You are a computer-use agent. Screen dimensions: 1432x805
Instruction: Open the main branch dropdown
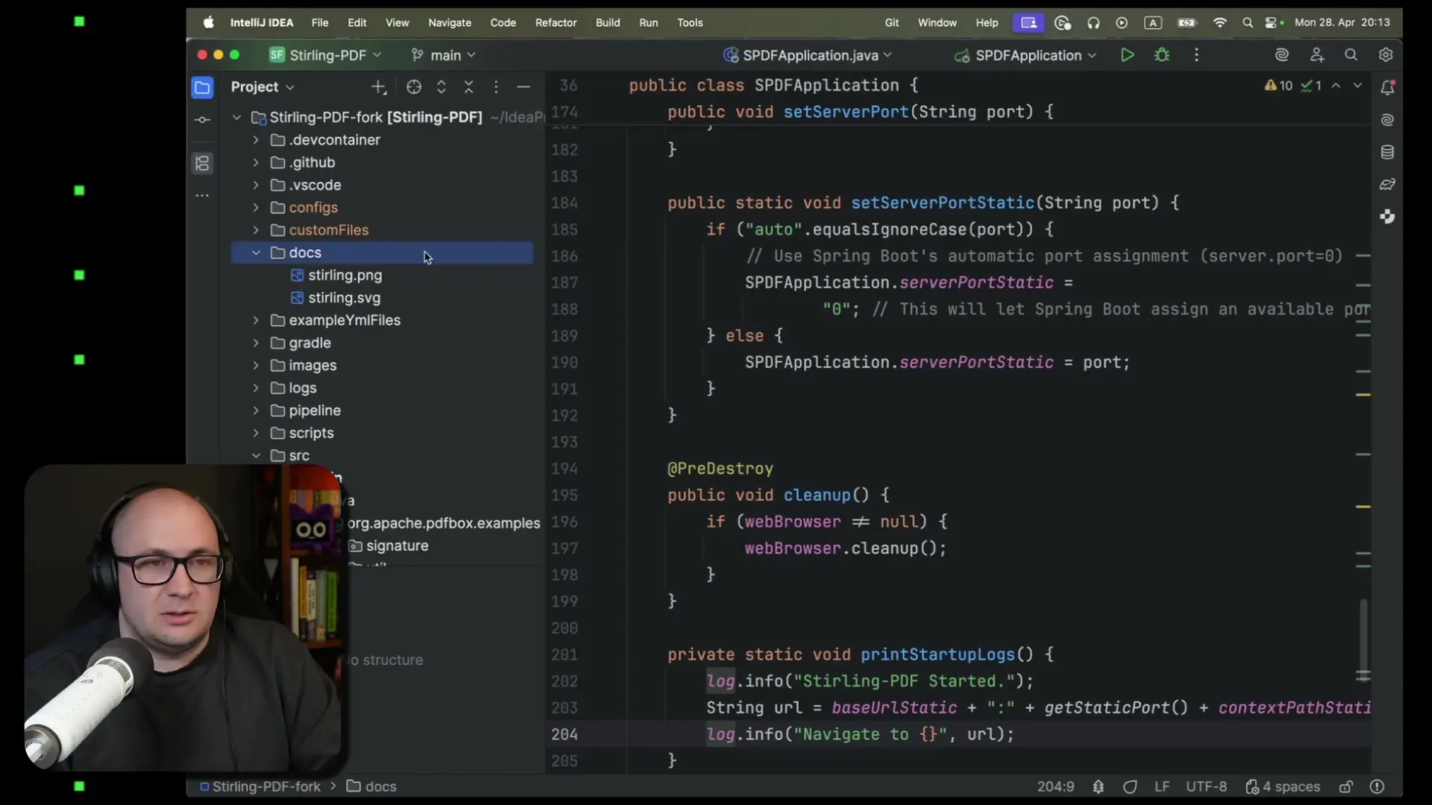(443, 55)
